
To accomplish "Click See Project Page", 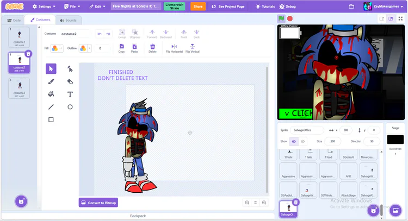I will pyautogui.click(x=228, y=7).
